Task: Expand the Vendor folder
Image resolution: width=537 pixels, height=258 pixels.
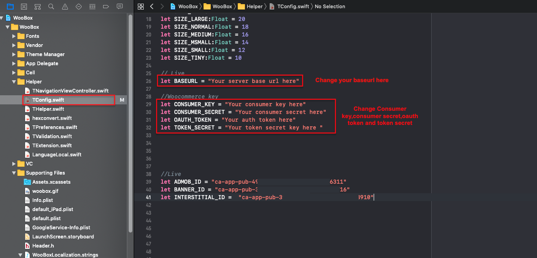Action: pyautogui.click(x=14, y=45)
